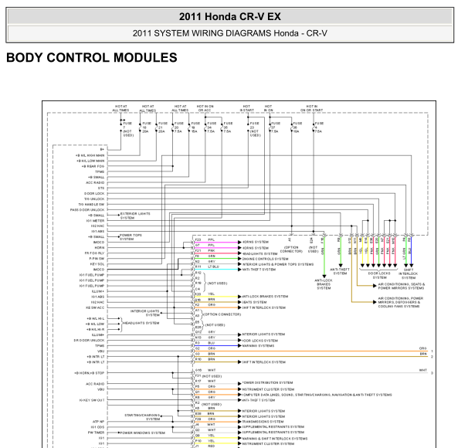This screenshot has width=468, height=448.
Task: Click the 'WARNING SYSTEMS' destination label
Action: click(258, 345)
